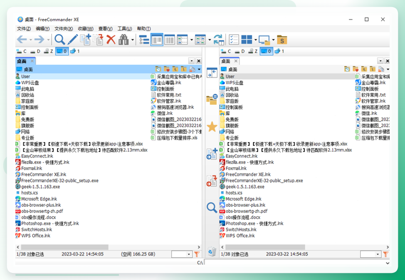Open dropdown beside monitor folder icon
405x280 pixels.
tap(273, 40)
